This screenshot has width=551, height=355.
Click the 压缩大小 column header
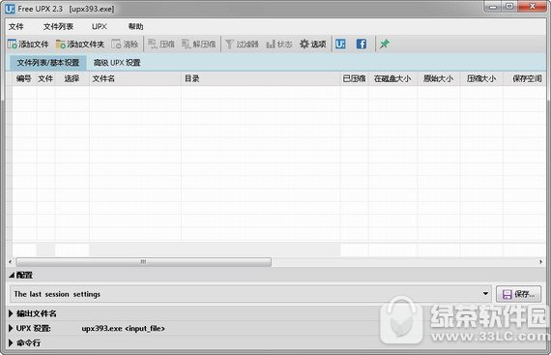pyautogui.click(x=481, y=78)
